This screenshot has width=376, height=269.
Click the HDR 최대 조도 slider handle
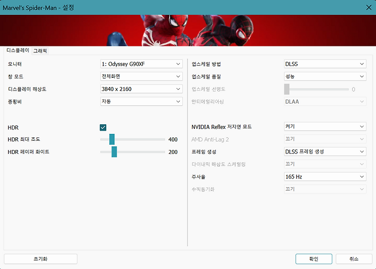click(x=112, y=139)
